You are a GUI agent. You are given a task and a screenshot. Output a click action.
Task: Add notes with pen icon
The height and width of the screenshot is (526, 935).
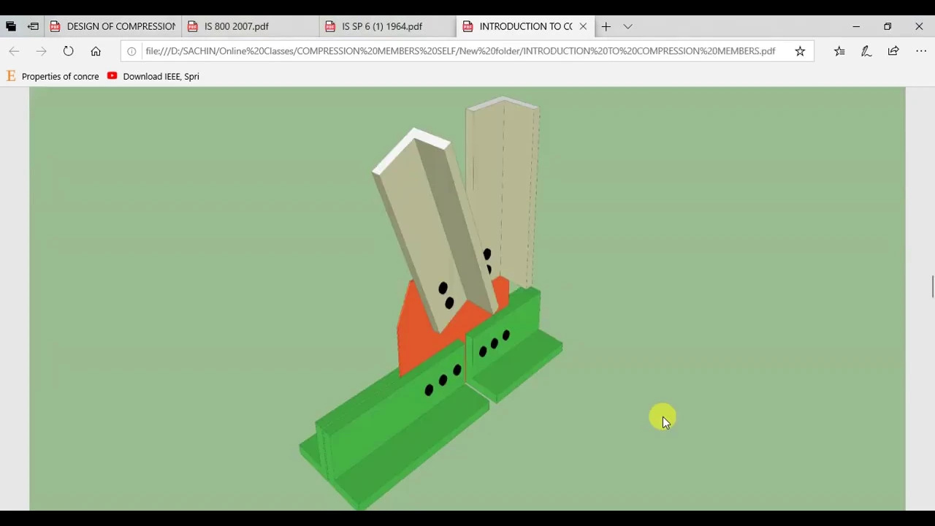click(866, 51)
